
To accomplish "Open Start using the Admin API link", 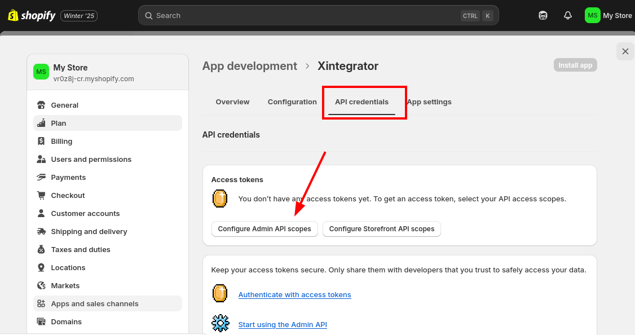I will coord(283,324).
